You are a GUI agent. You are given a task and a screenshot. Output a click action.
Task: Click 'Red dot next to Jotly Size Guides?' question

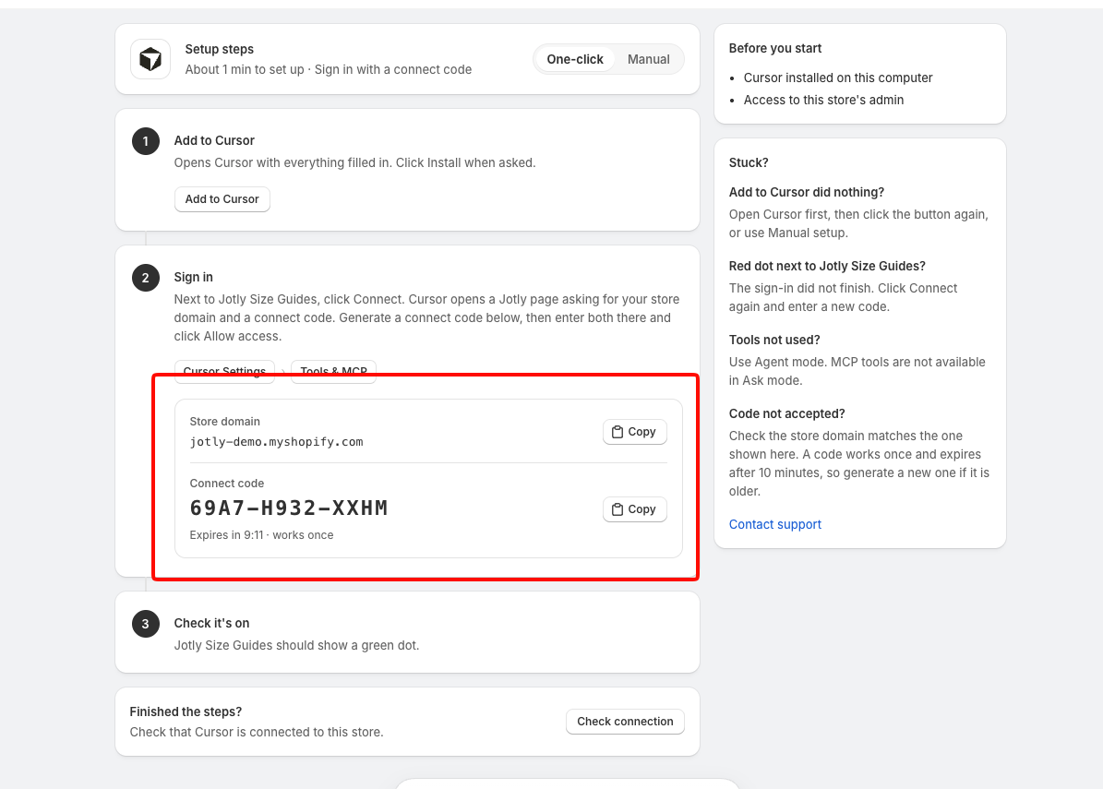point(827,266)
